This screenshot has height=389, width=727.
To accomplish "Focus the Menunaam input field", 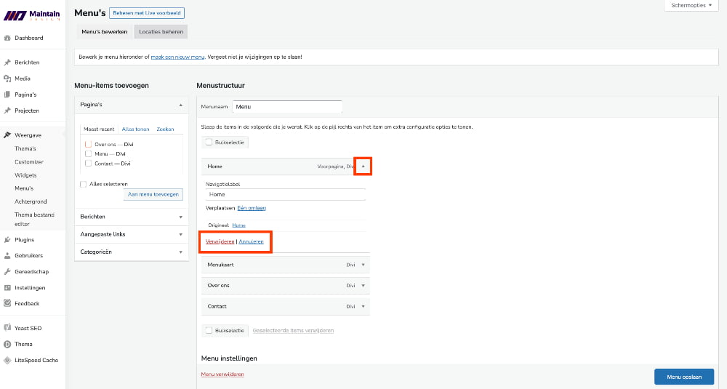I will point(287,107).
